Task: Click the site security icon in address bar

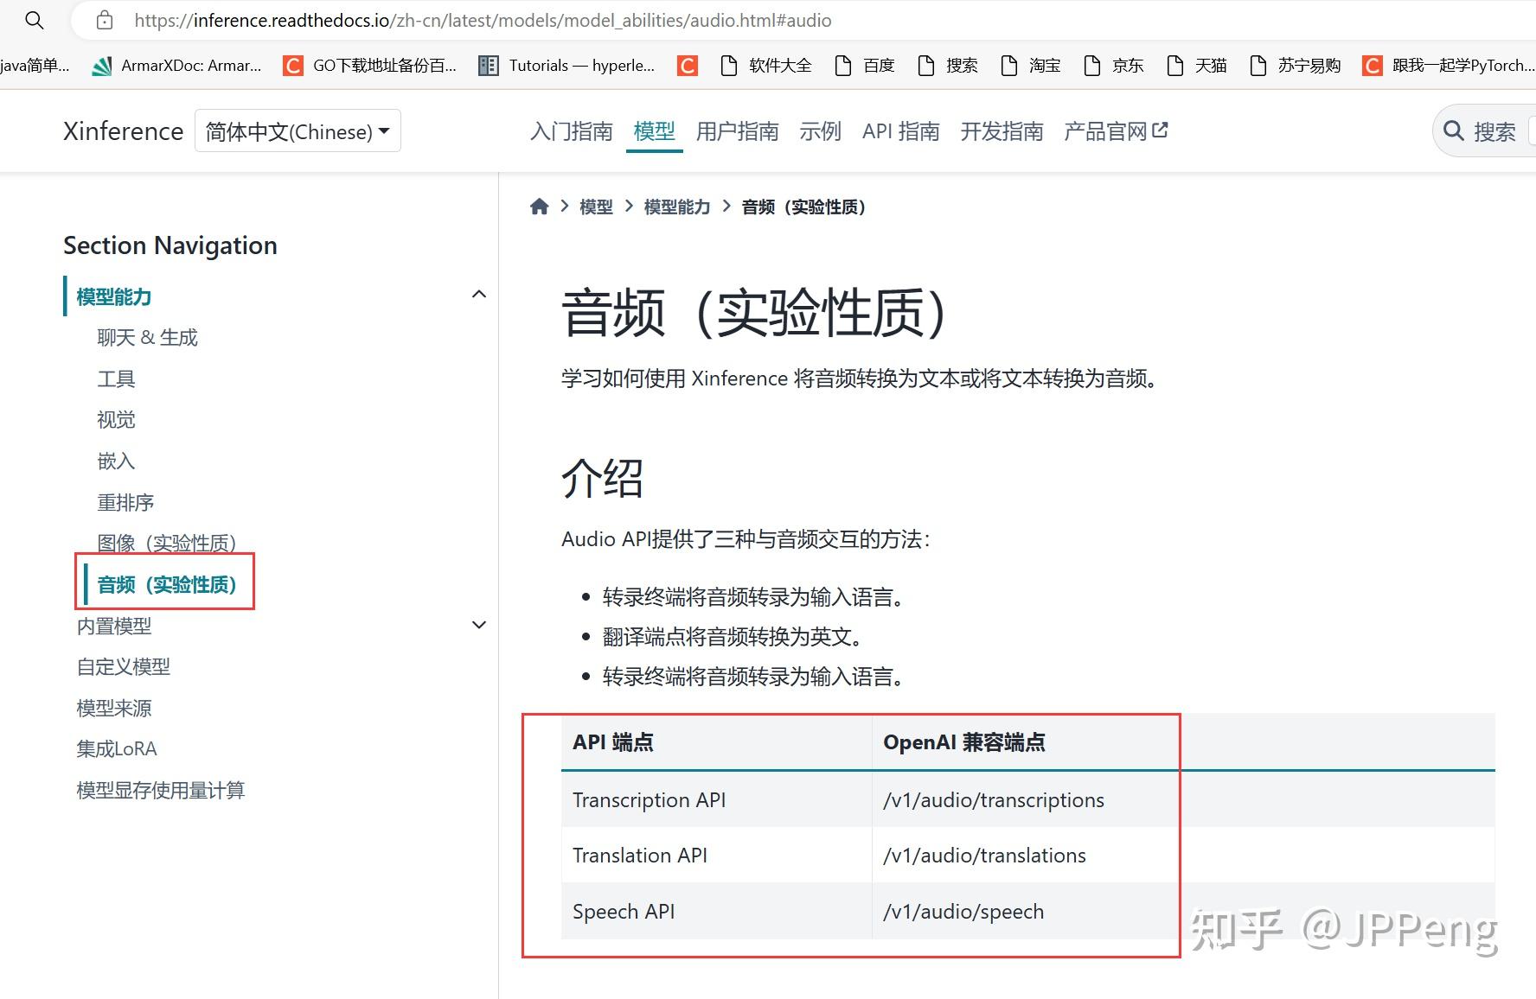Action: pyautogui.click(x=104, y=20)
